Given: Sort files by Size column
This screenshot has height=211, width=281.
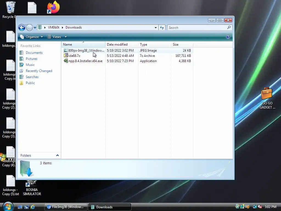Looking at the screenshot, I should [x=182, y=45].
